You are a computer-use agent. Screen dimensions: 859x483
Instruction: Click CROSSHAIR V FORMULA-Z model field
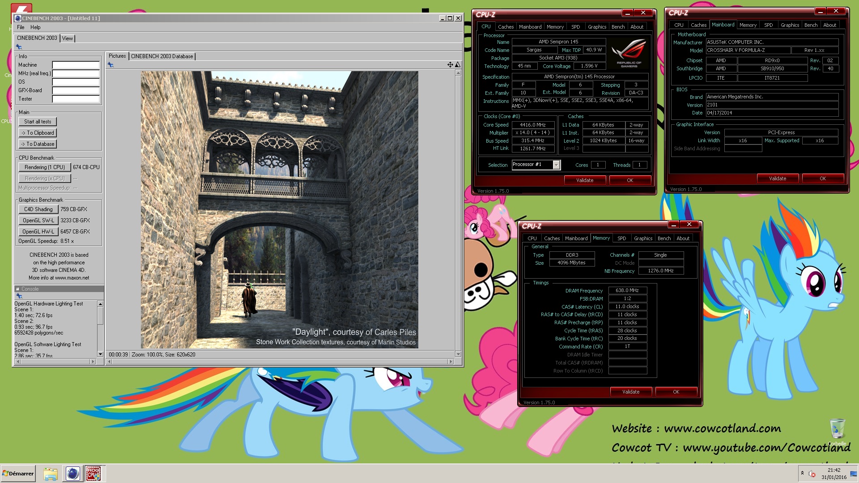(x=748, y=51)
